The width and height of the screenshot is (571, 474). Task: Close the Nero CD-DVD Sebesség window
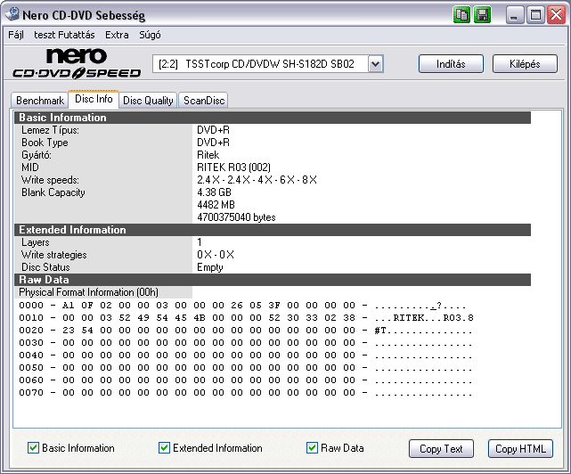tap(557, 15)
